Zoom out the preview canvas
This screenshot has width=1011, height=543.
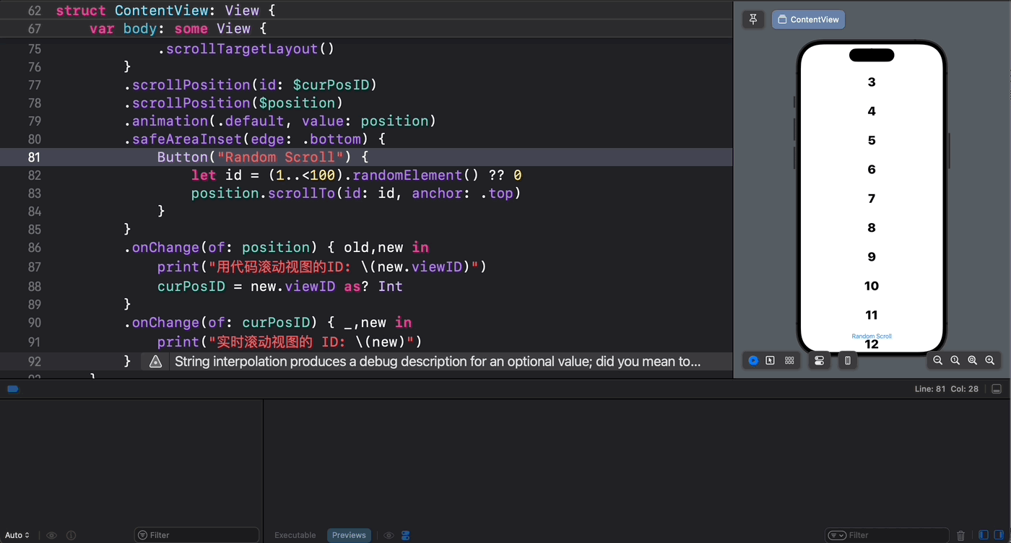[937, 360]
